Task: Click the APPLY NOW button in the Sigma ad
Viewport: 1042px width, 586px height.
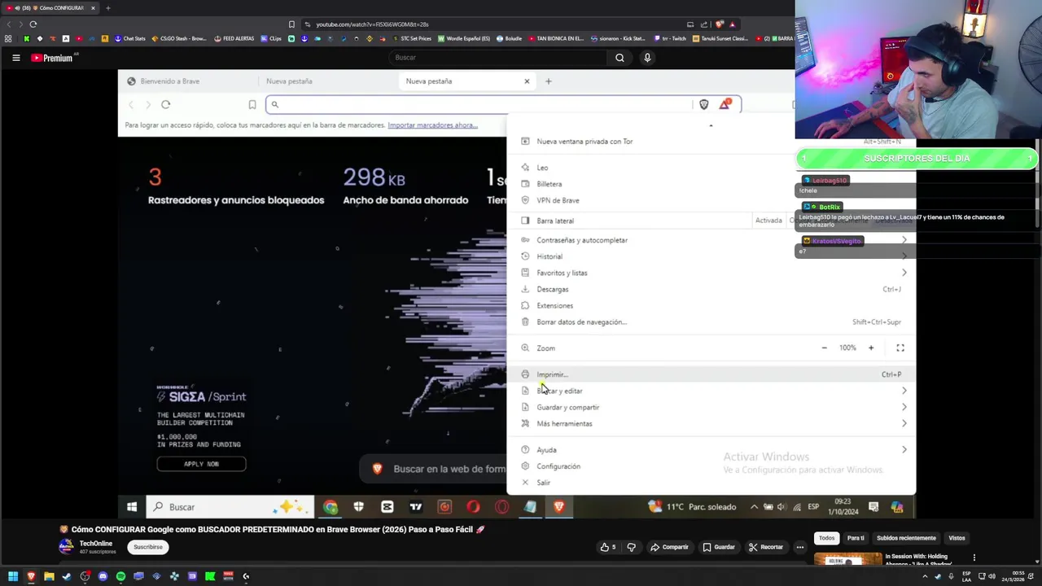Action: [201, 464]
